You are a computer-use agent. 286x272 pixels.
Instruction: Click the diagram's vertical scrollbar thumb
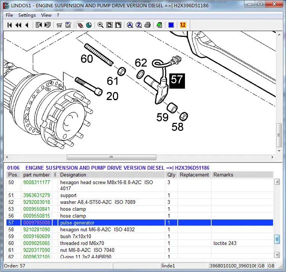[x=279, y=135]
